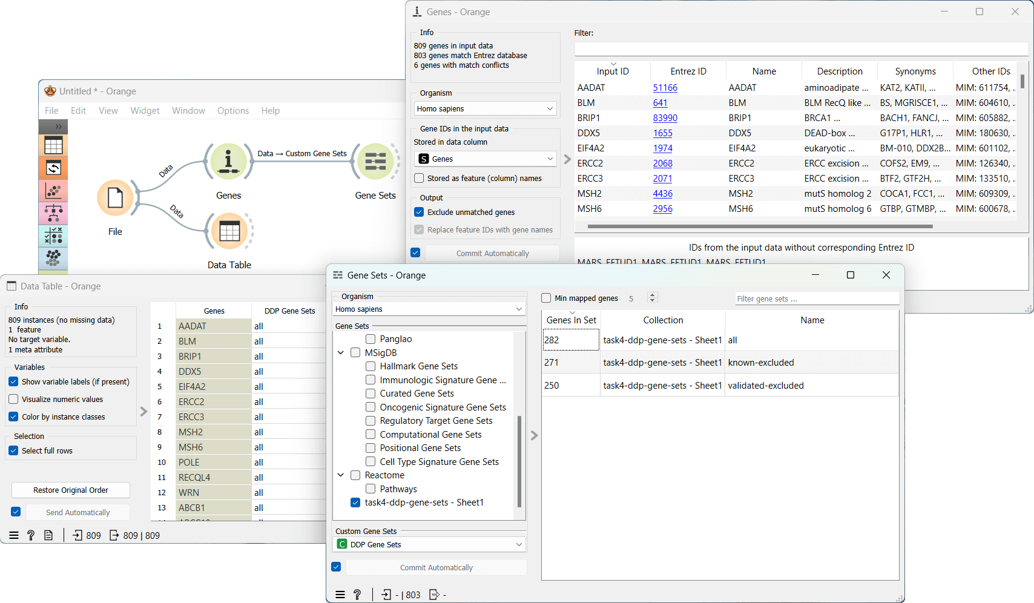
Task: Click Commit Automatically in Gene Sets window
Action: tap(436, 567)
